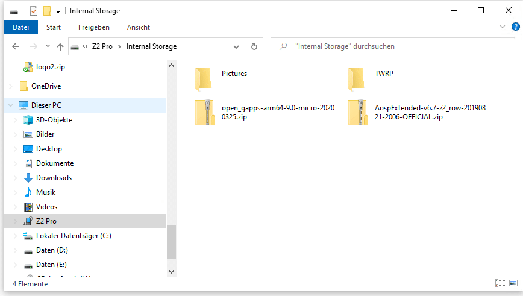Switch to the Start ribbon tab
The height and width of the screenshot is (296, 523).
[54, 27]
